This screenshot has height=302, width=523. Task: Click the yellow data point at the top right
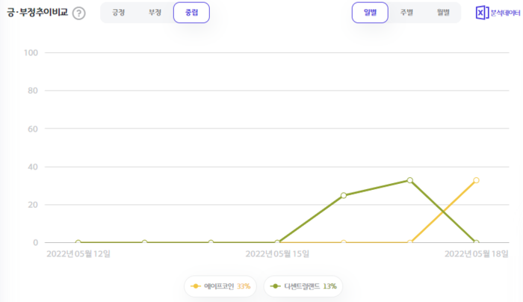point(476,180)
